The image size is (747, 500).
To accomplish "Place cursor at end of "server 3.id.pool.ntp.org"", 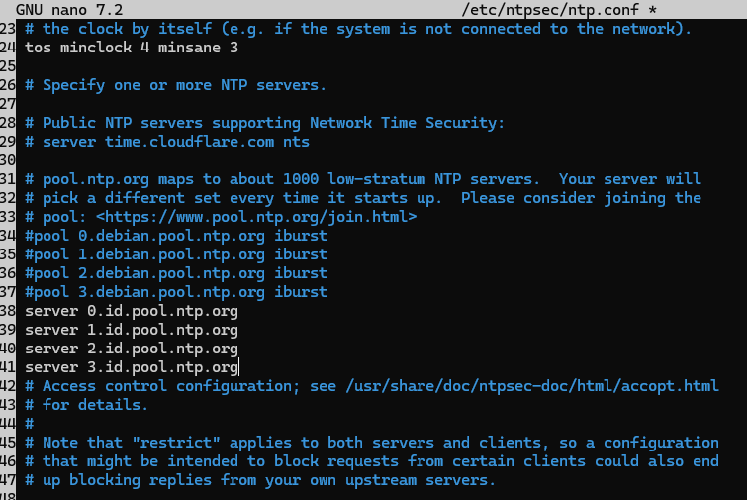I will [x=239, y=367].
